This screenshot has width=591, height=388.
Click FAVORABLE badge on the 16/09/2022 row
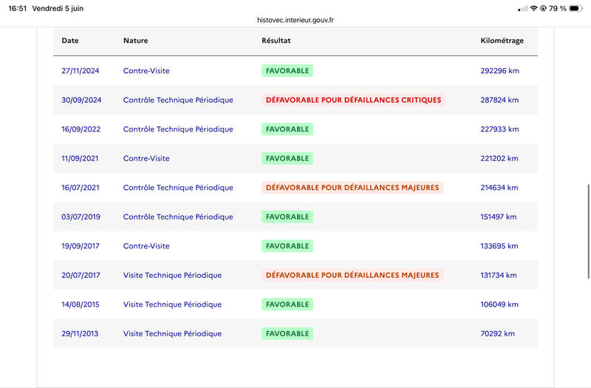[x=287, y=129]
